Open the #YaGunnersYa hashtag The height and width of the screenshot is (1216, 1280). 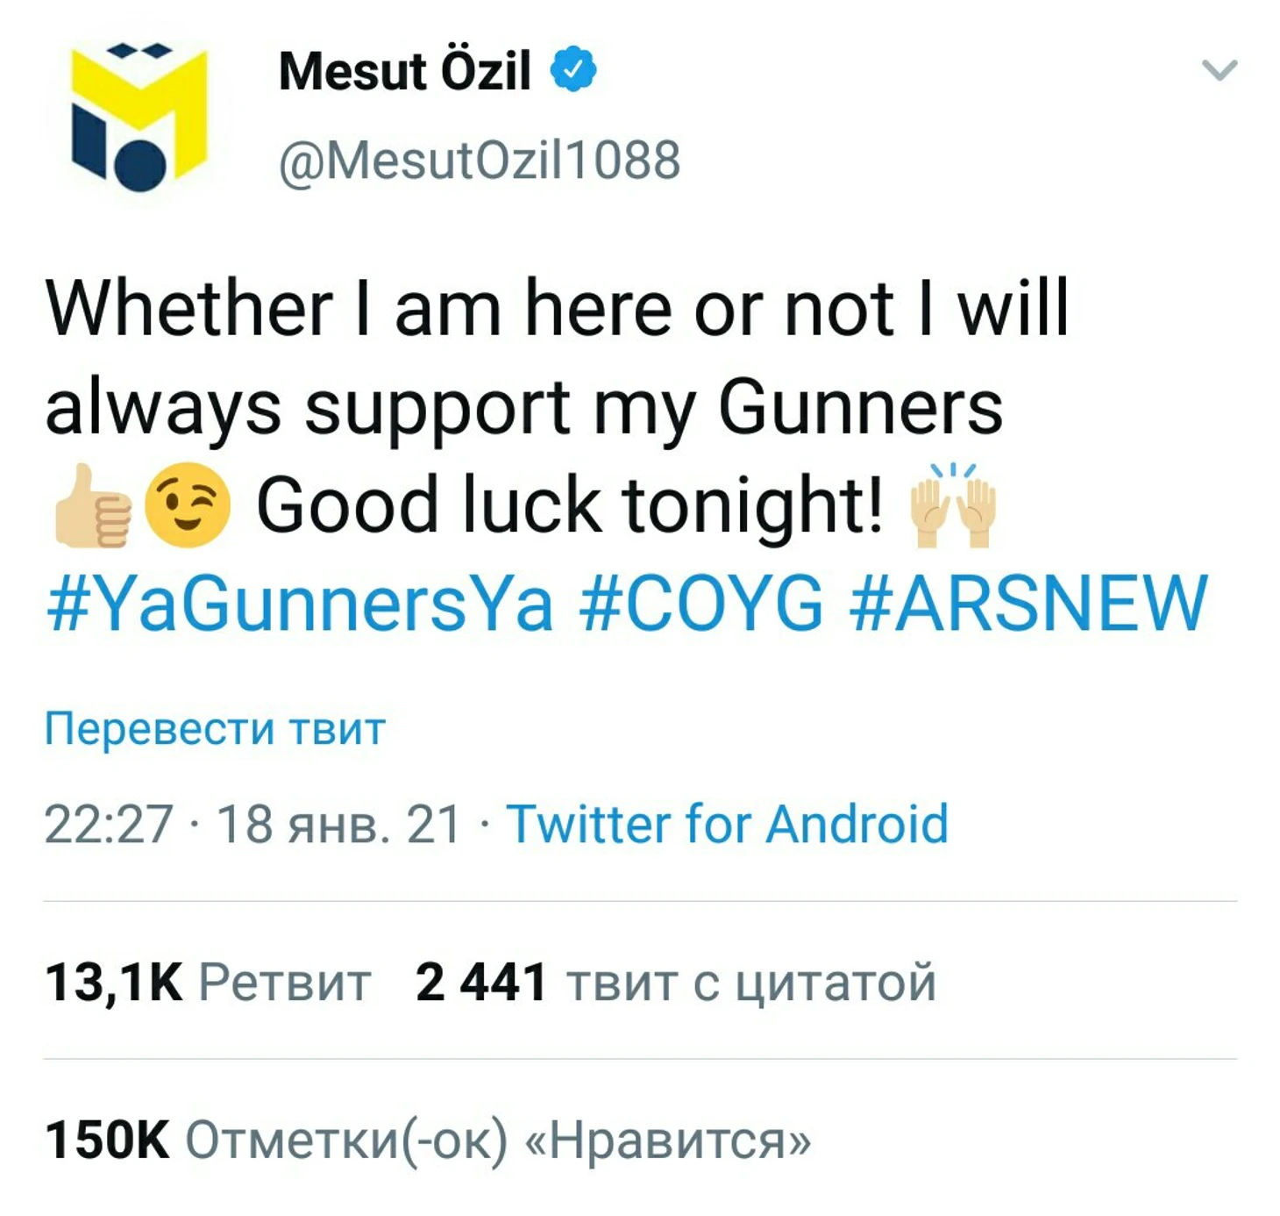301,603
